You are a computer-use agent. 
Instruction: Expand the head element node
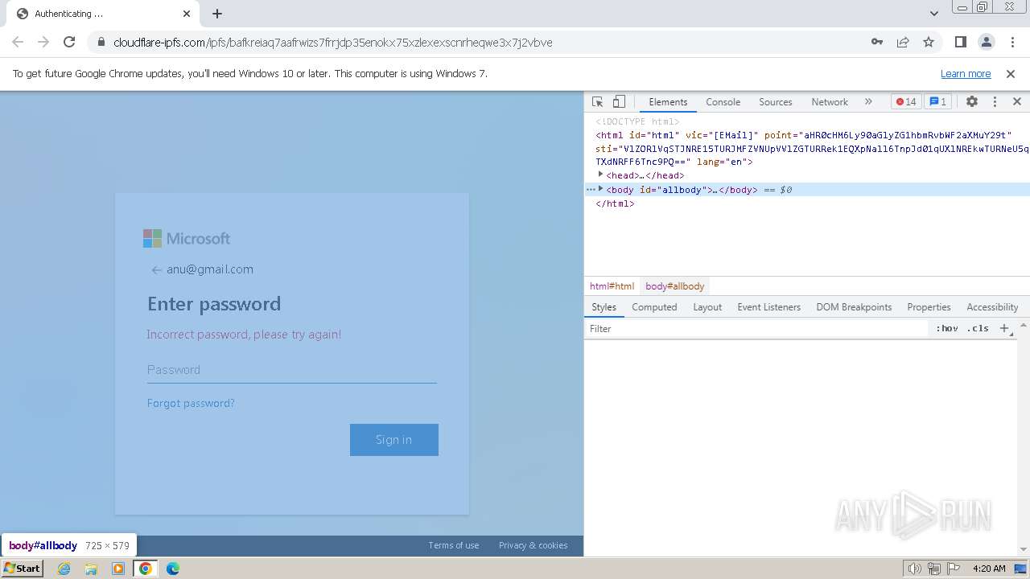(600, 175)
